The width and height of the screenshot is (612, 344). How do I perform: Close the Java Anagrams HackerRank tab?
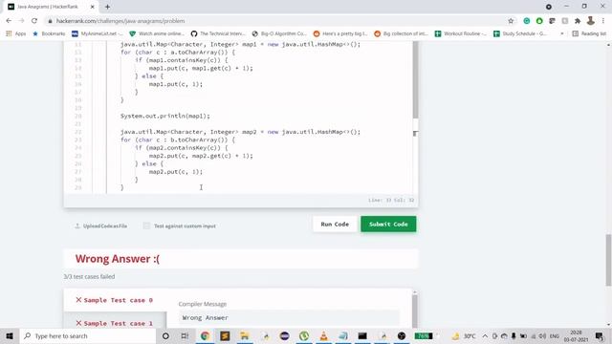pos(93,7)
